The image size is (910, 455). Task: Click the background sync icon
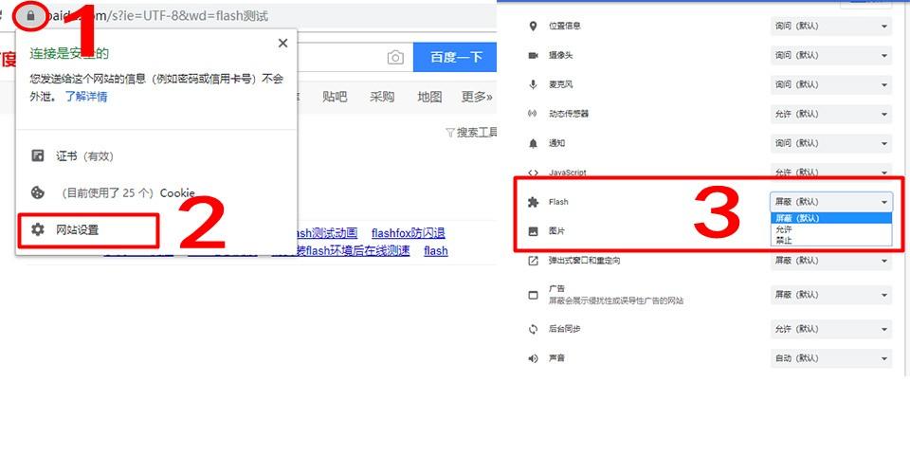point(533,329)
